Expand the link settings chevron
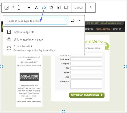The height and width of the screenshot is (113, 127). (80, 20)
